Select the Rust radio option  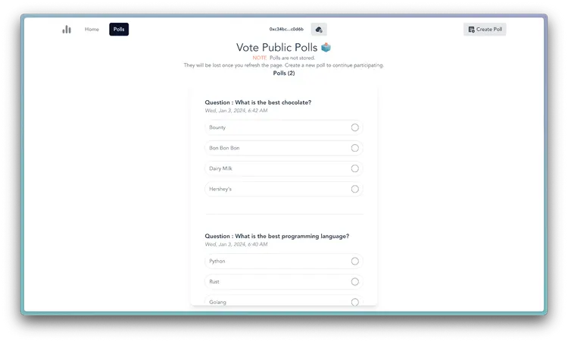point(355,282)
